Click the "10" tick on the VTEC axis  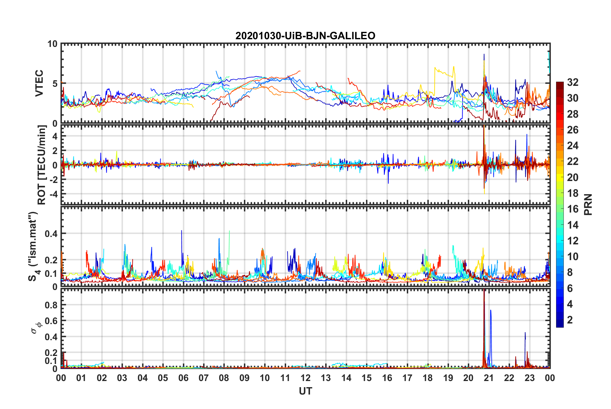tap(52, 44)
